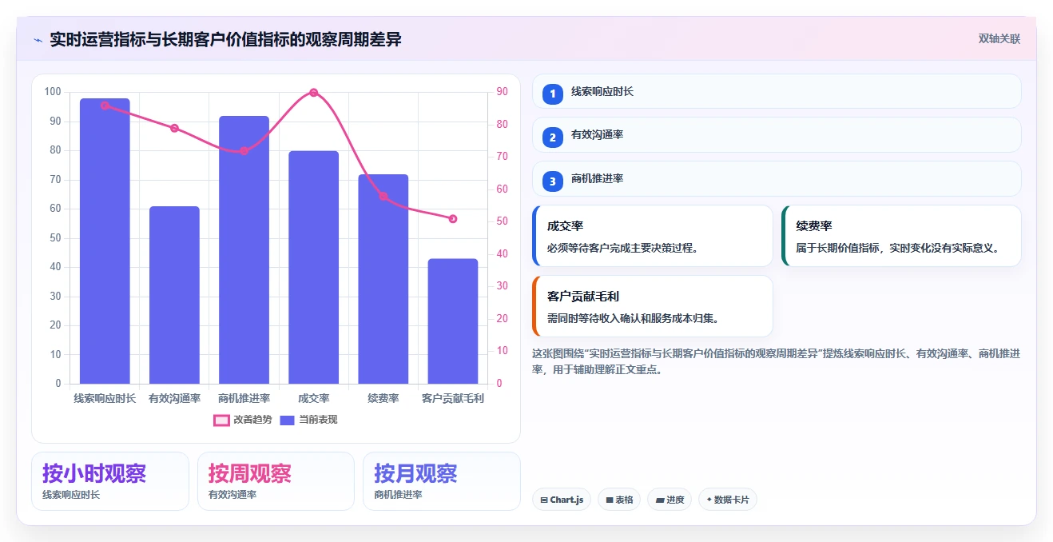Click the number 3 badge for 商机推进率
Viewport: 1053px width, 542px height.
(x=552, y=181)
